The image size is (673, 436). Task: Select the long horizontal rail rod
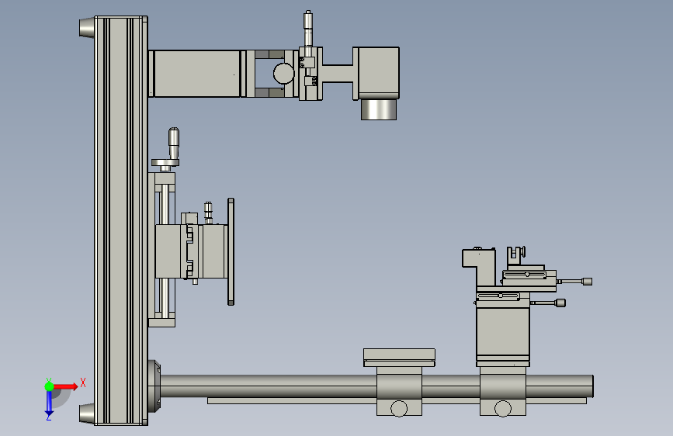click(376, 386)
